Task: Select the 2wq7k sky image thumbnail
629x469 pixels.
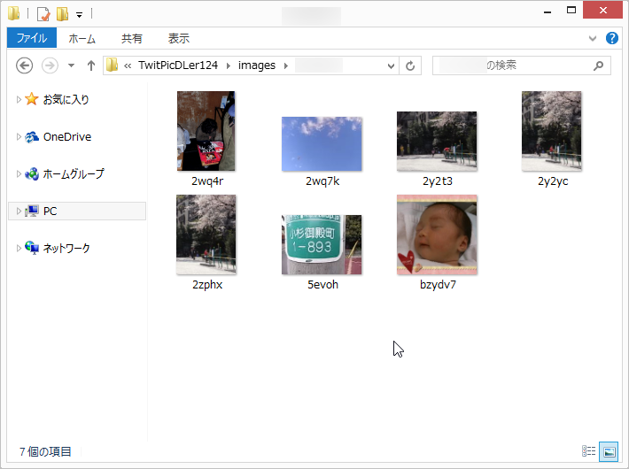Action: pos(322,144)
